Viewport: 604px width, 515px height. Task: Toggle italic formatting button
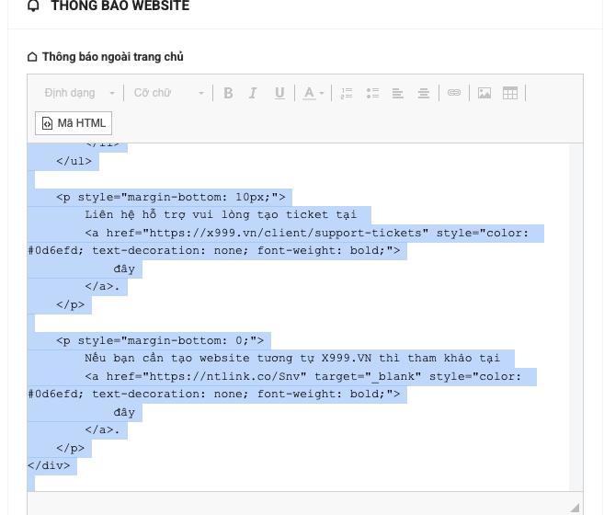pos(254,93)
